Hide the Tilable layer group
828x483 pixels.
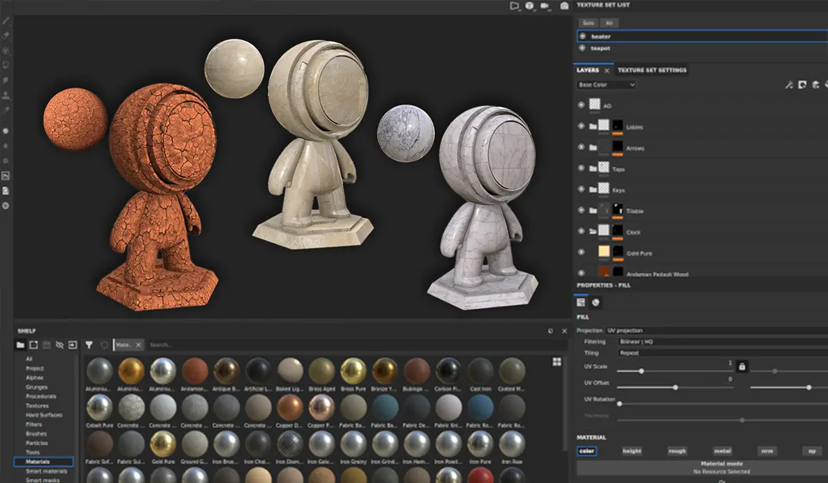coord(581,210)
